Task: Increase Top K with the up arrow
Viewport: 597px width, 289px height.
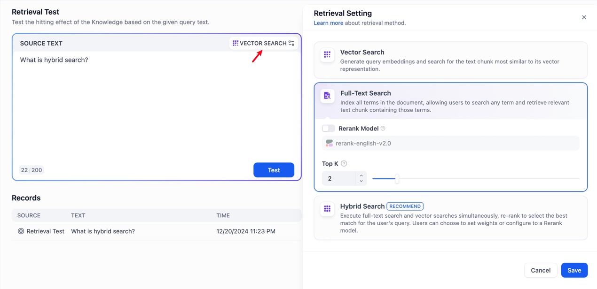Action: [x=361, y=175]
